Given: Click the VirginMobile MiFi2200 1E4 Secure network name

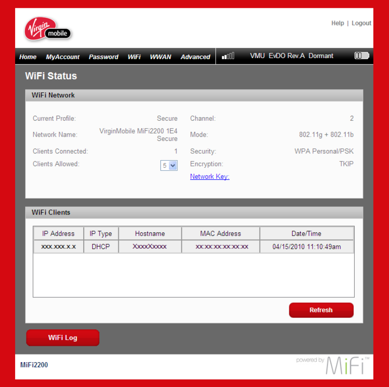Looking at the screenshot, I should click(x=139, y=135).
